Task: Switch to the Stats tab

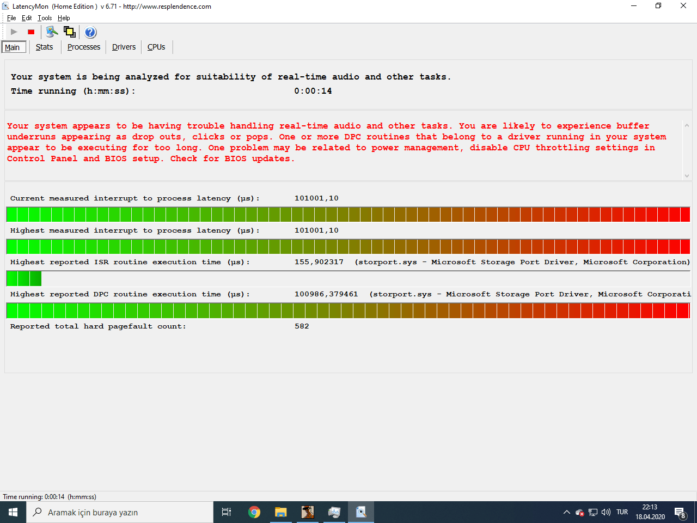Action: 44,47
